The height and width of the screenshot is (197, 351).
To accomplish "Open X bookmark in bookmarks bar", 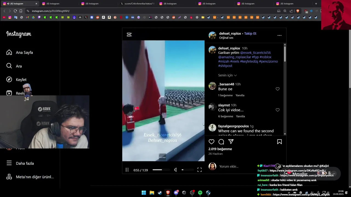I will click(86, 17).
